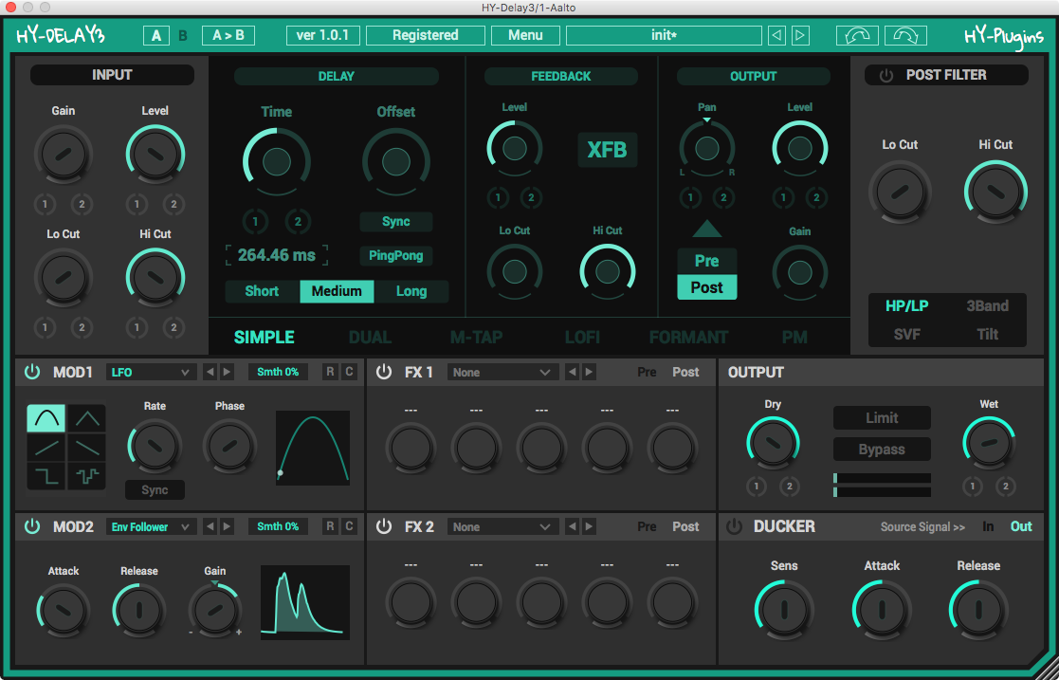Toggle MOD1 power button

[x=31, y=372]
